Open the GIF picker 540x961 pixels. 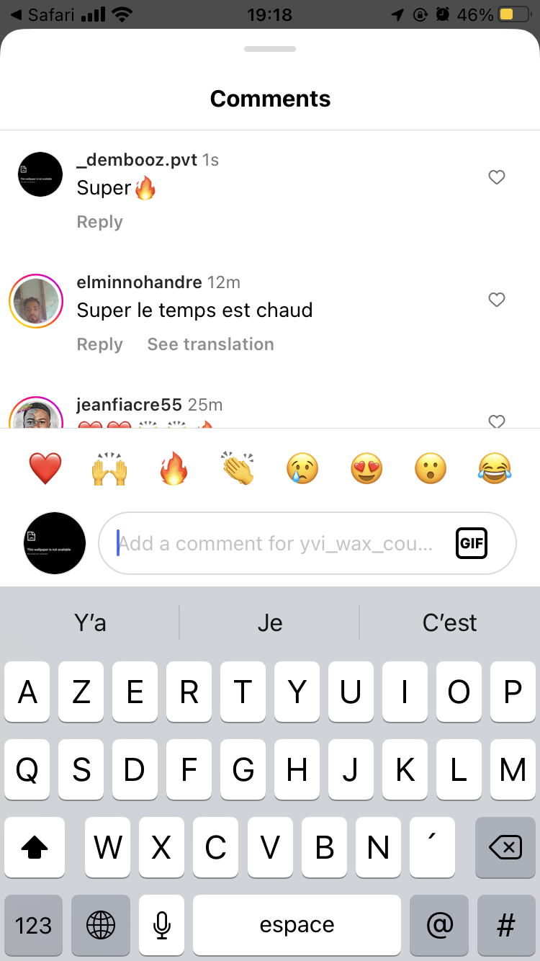click(472, 543)
